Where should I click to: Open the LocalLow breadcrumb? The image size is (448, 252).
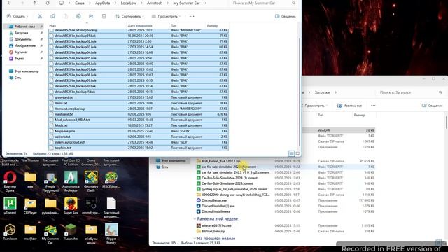point(128,3)
